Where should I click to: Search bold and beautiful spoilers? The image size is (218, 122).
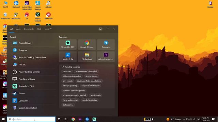74,90
